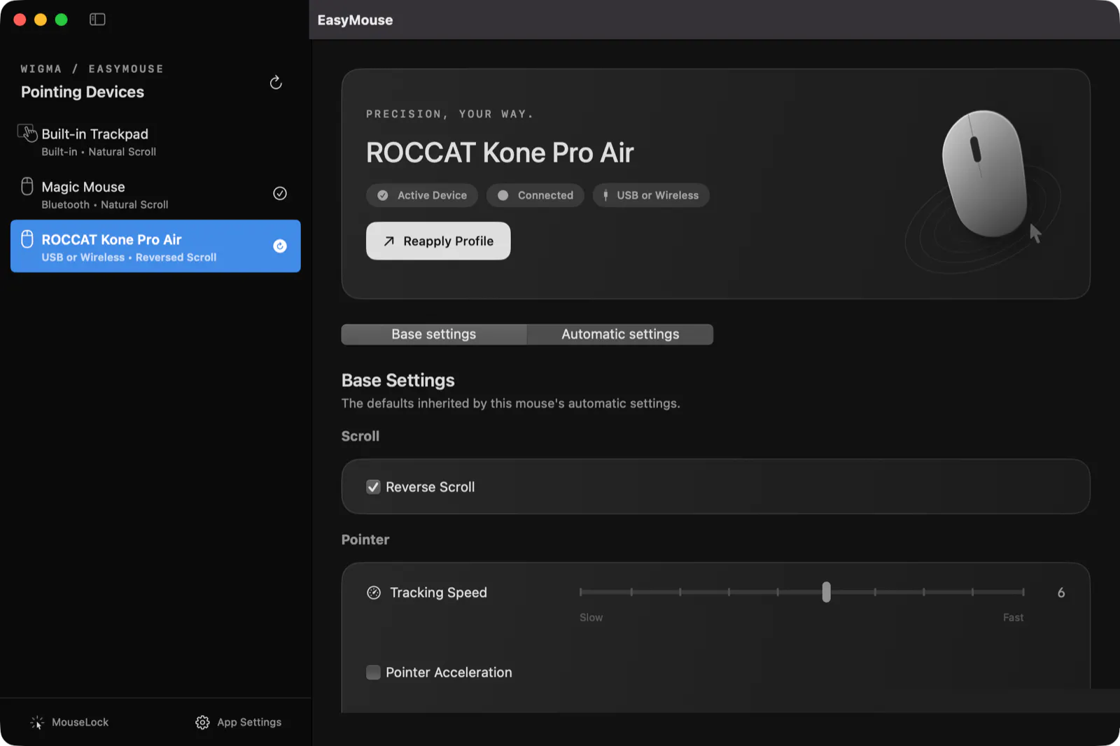The width and height of the screenshot is (1120, 746).
Task: Click the Built-in Trackpad hand icon
Action: point(27,133)
